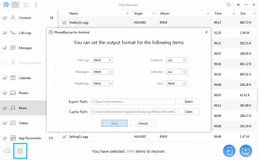258x160 pixels.
Task: Click the license key icon
Action: click(36, 5)
